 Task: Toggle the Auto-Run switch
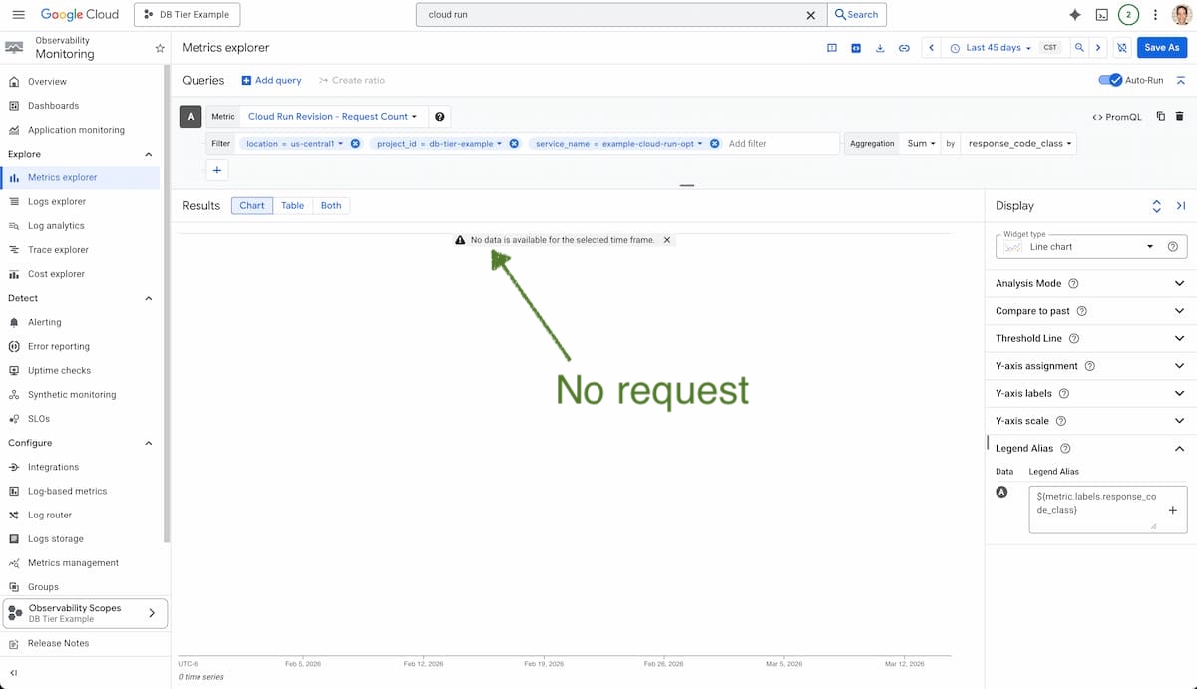(1110, 80)
